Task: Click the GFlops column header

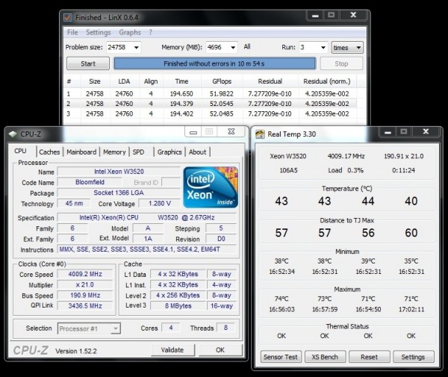Action: (222, 81)
